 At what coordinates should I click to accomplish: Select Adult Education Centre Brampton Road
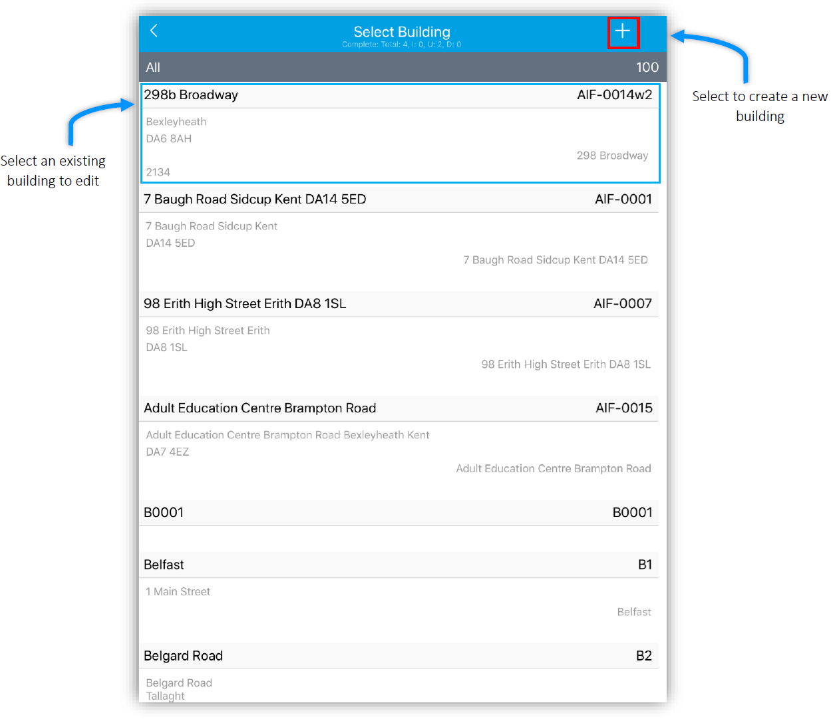259,408
